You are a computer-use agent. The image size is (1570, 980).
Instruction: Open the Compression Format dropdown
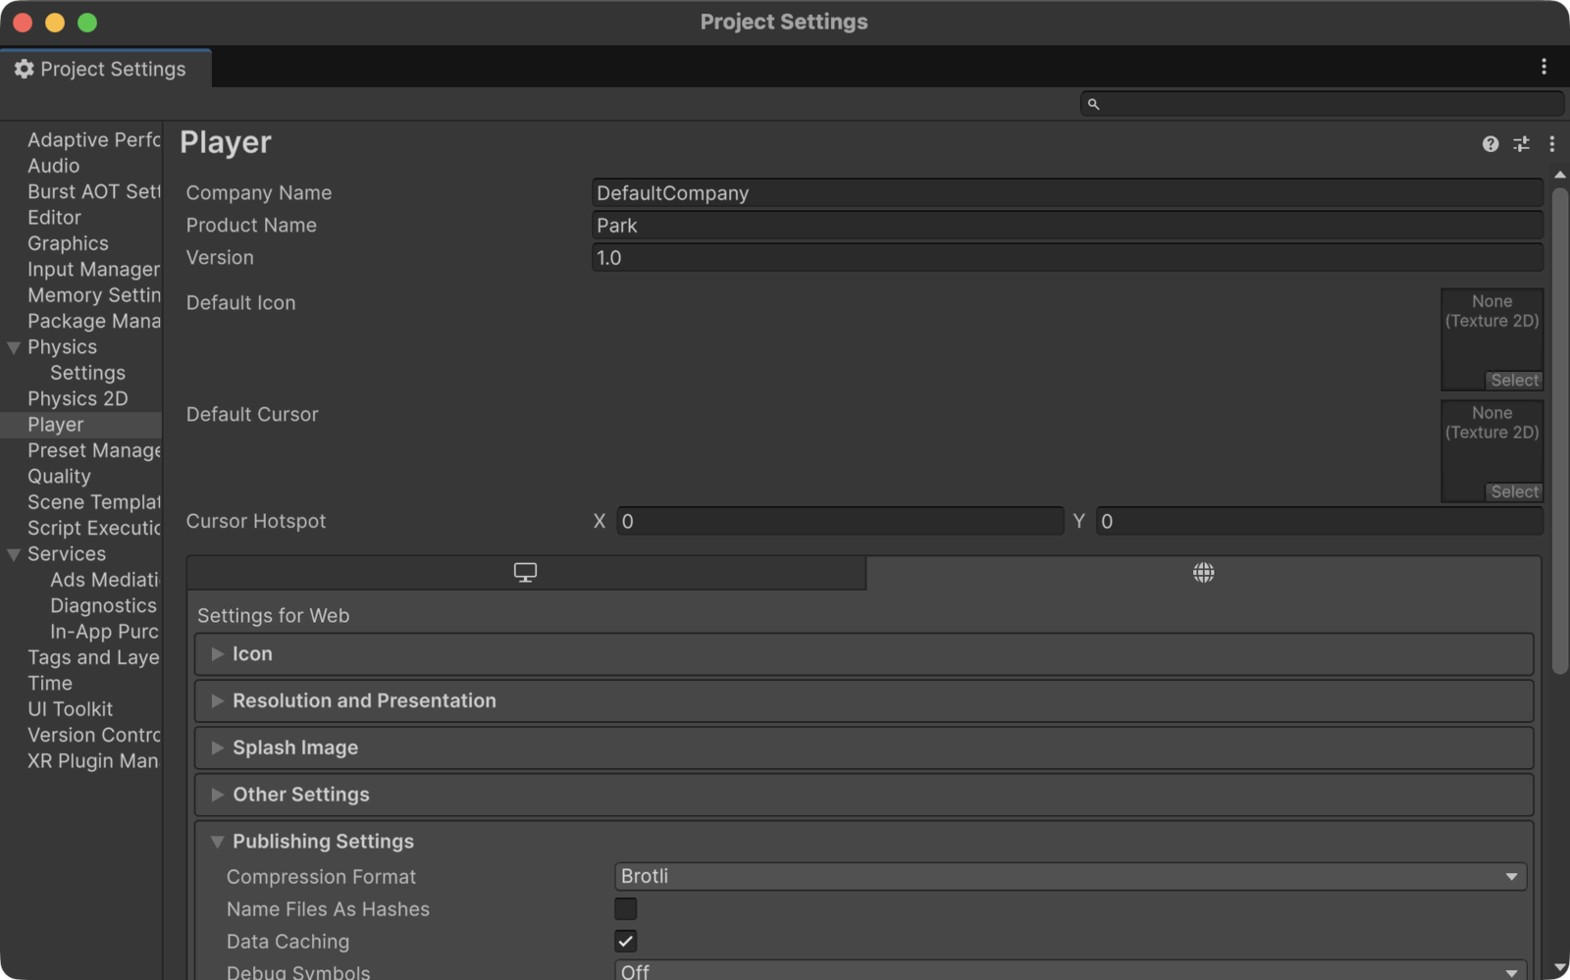pos(1071,876)
